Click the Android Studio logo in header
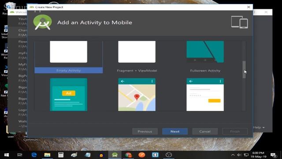This screenshot has width=282, height=159. (43, 23)
